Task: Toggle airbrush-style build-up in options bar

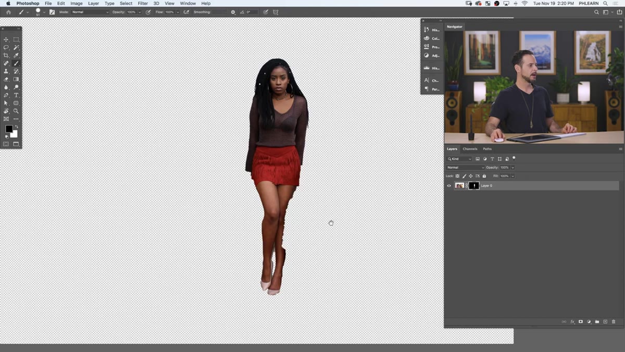Action: [x=186, y=12]
